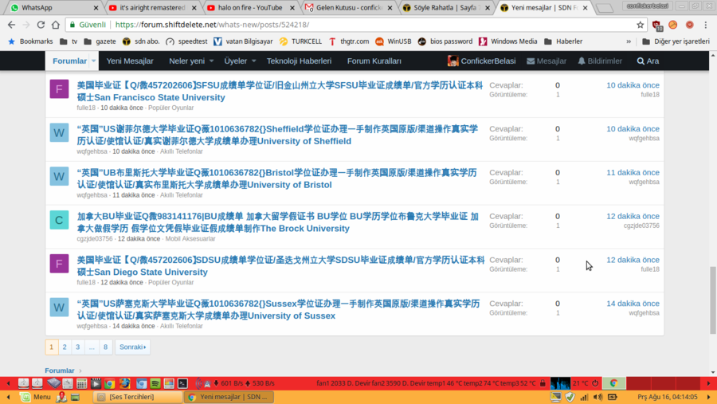Show more bookmarks with chevron
The width and height of the screenshot is (717, 404).
tap(629, 41)
